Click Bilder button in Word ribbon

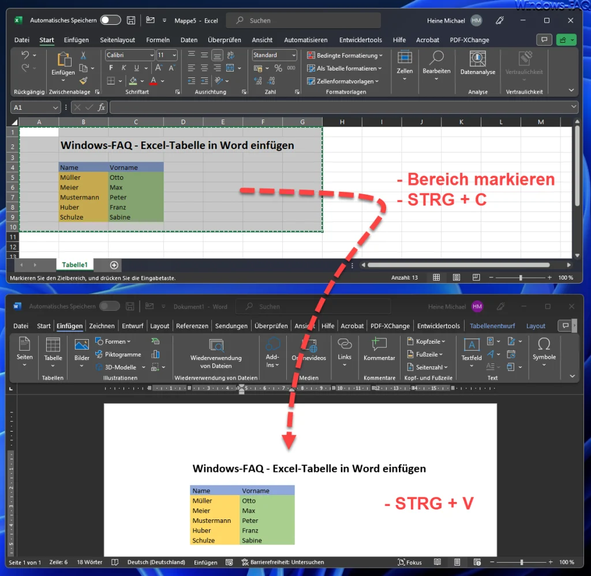[81, 352]
